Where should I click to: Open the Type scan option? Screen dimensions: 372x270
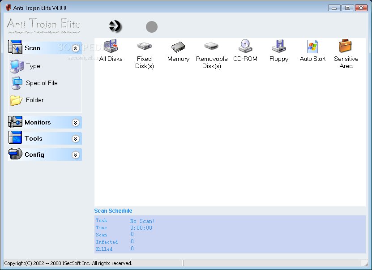pos(33,66)
